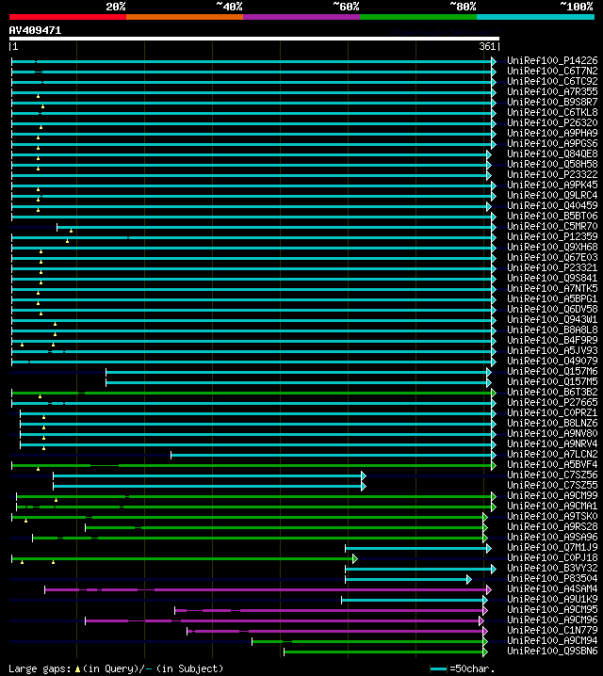
Task: Click the cyan ~100% identity legend segment
Action: (x=535, y=17)
